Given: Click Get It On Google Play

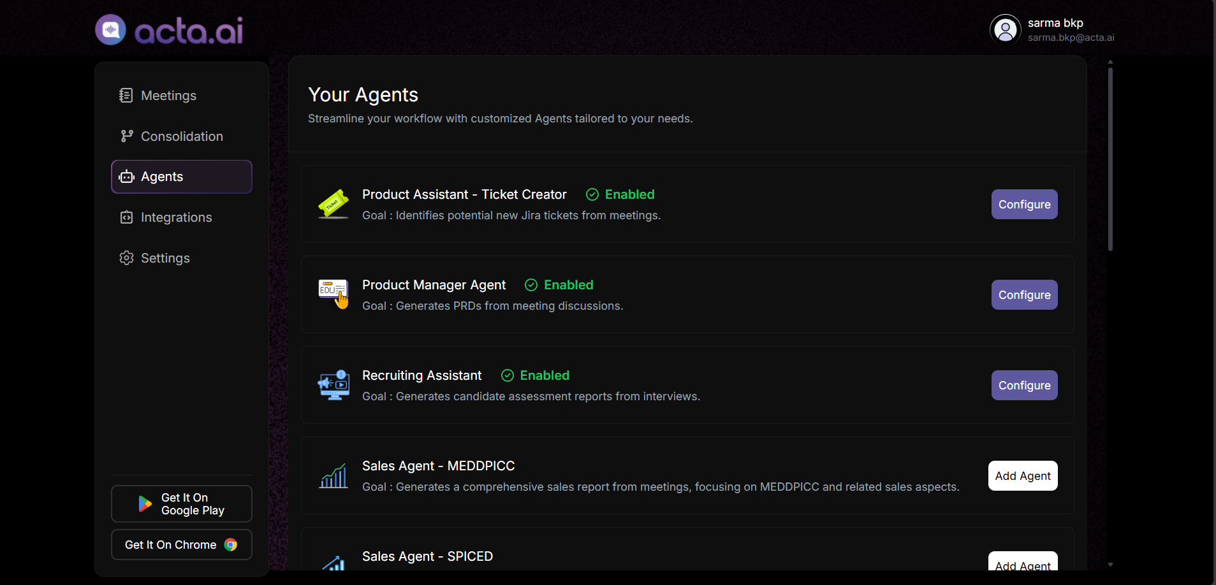Looking at the screenshot, I should click(x=181, y=503).
